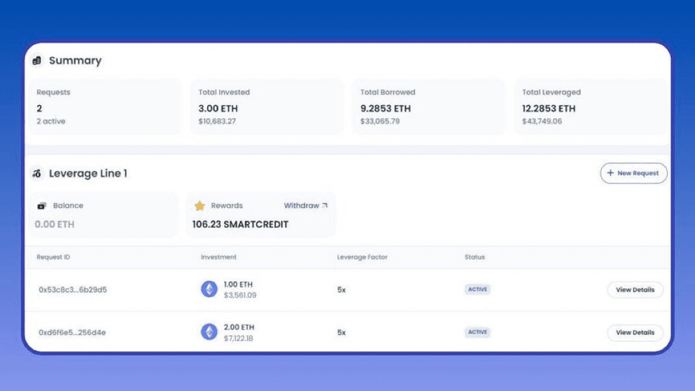
Task: Select the Total Borrowed summary card
Action: coord(428,107)
